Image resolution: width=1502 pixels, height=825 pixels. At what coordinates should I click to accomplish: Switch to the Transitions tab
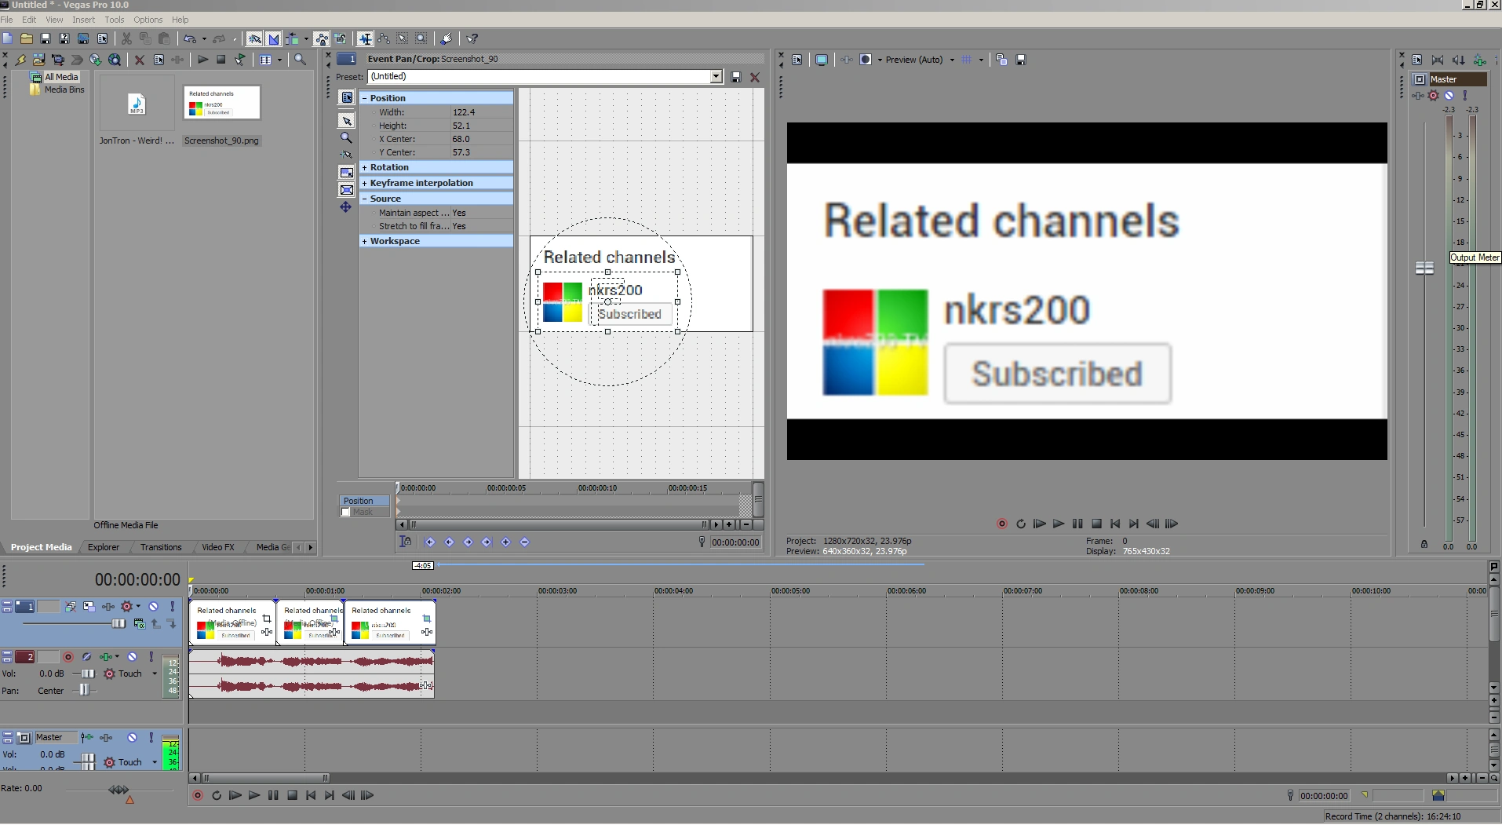tap(161, 547)
